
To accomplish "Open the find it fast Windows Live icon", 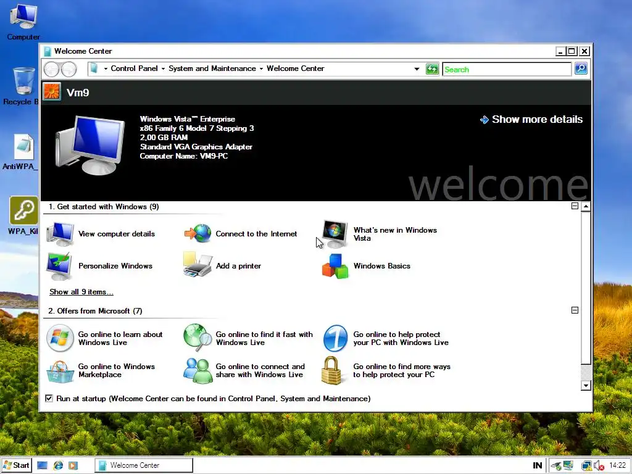I will pyautogui.click(x=197, y=338).
